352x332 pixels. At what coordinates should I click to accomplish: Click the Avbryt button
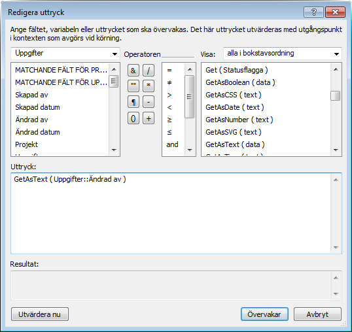[317, 314]
